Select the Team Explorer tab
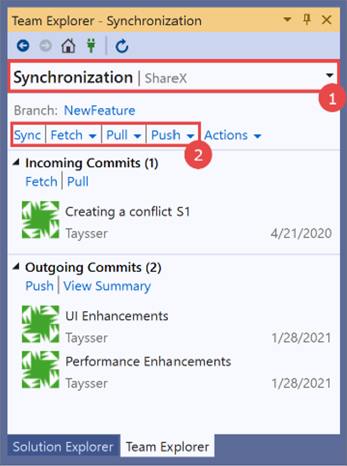 [x=167, y=447]
